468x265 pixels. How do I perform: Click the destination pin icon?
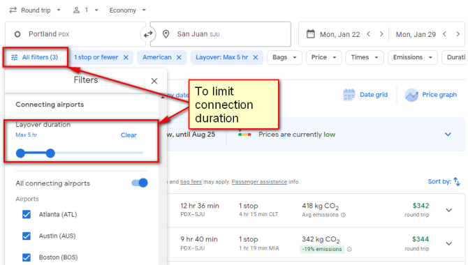pyautogui.click(x=166, y=34)
